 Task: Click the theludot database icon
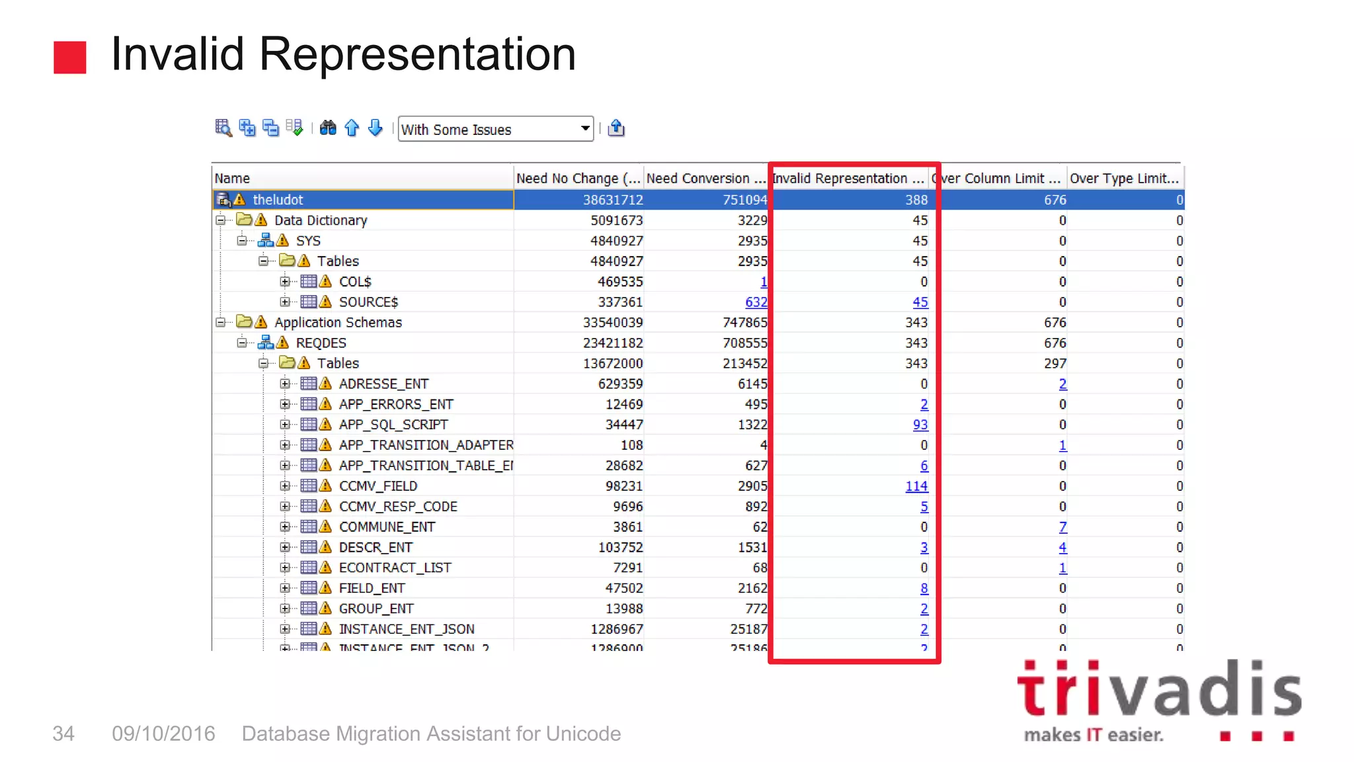point(223,200)
